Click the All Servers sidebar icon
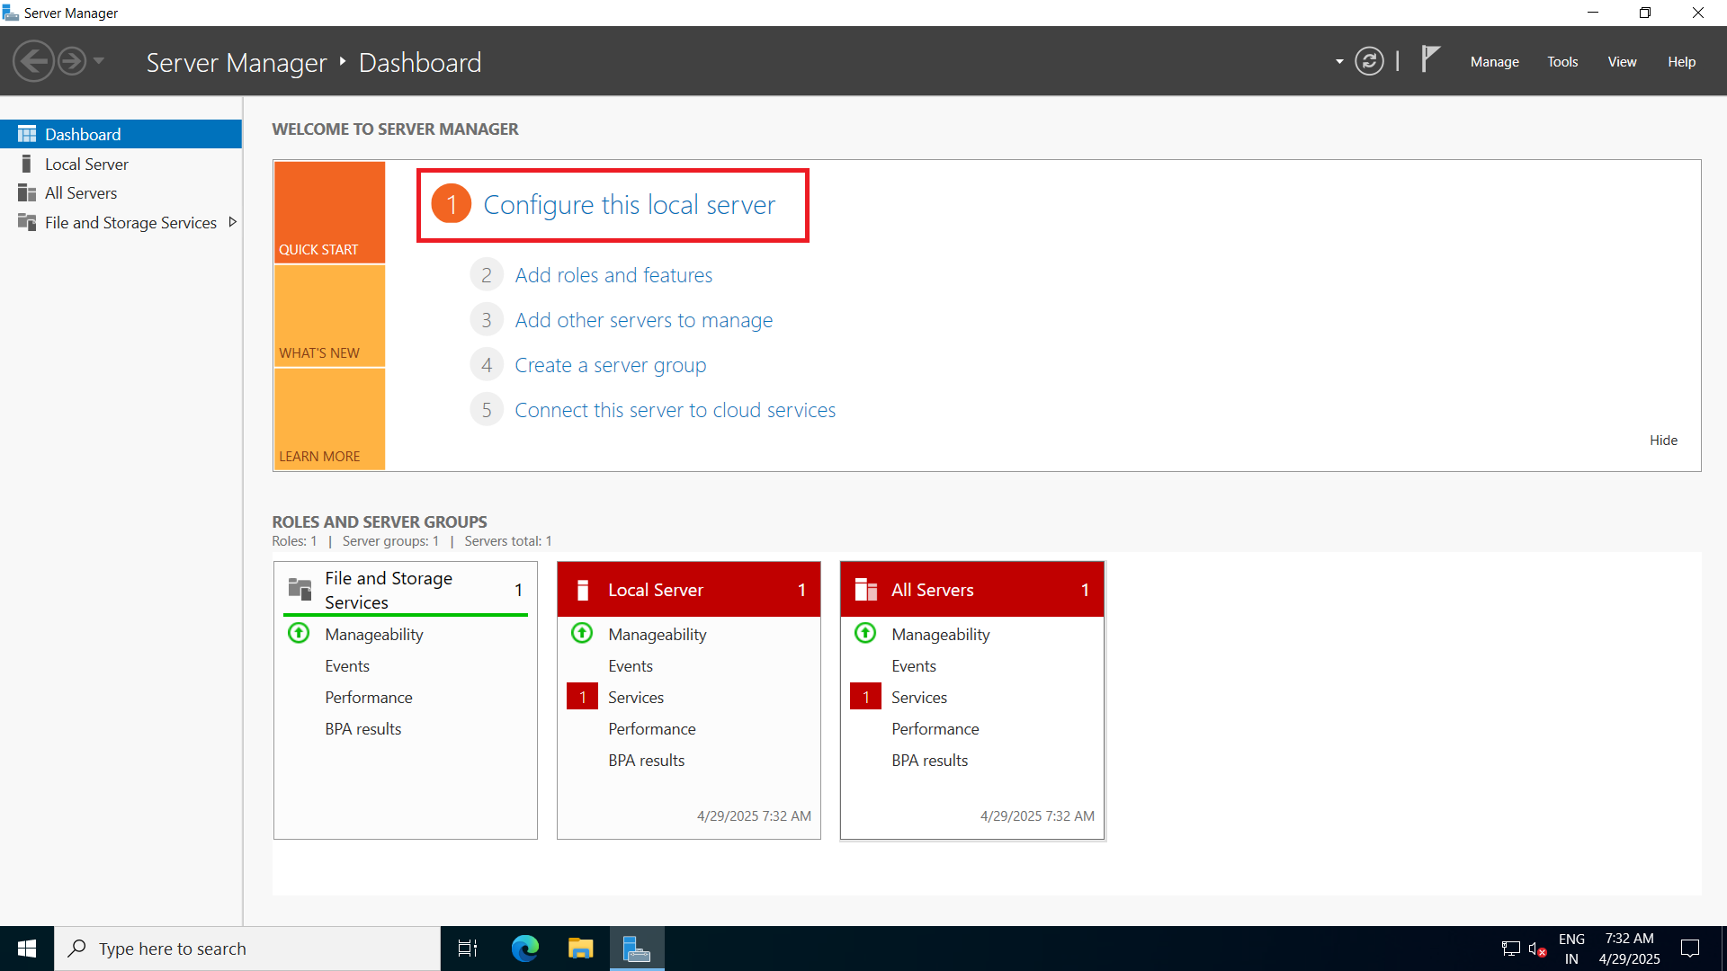Screen dimensions: 1727x971 pyautogui.click(x=27, y=193)
